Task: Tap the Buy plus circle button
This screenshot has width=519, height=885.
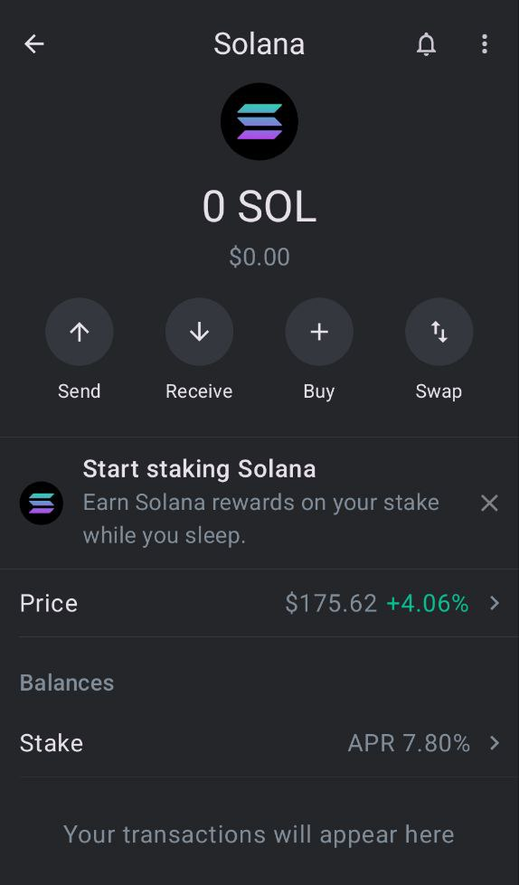Action: 319,332
